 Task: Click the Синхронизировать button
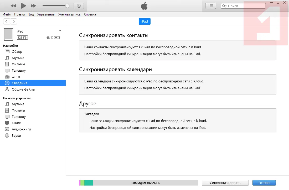(x=225, y=183)
